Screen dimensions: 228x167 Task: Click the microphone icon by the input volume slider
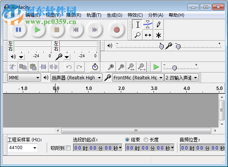click(x=169, y=46)
